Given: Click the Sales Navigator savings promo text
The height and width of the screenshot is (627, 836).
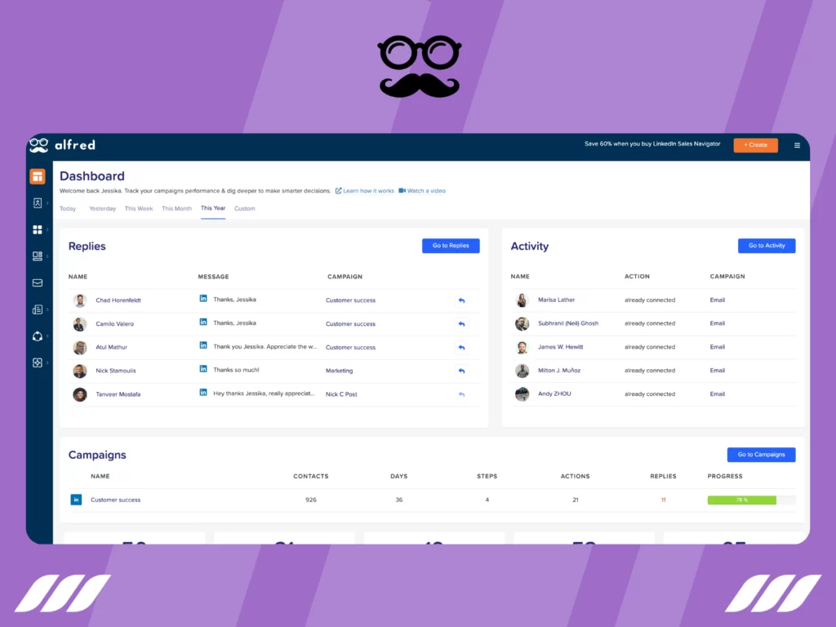Looking at the screenshot, I should [652, 144].
